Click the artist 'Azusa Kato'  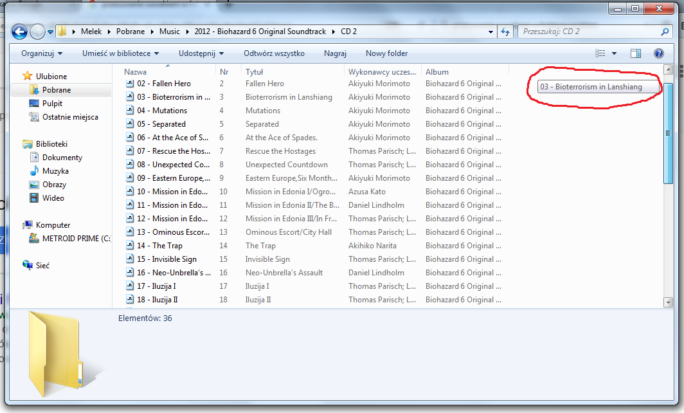[367, 192]
